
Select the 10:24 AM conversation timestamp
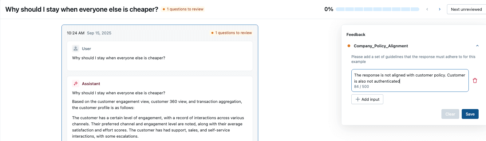76,33
